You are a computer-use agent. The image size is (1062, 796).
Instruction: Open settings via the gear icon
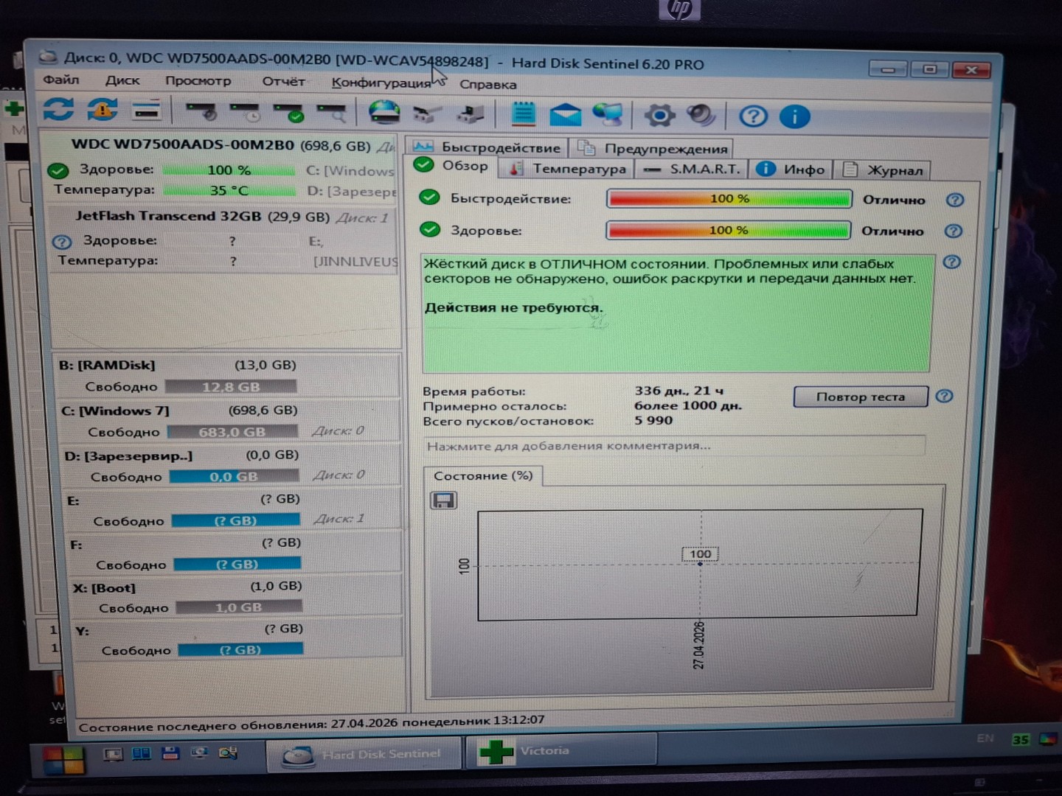(659, 116)
